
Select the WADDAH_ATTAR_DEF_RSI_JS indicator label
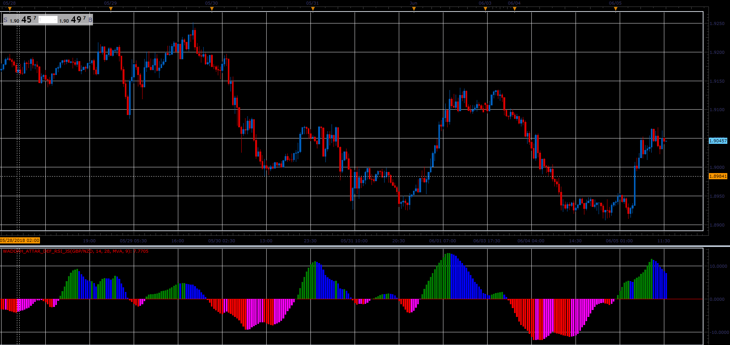point(76,251)
